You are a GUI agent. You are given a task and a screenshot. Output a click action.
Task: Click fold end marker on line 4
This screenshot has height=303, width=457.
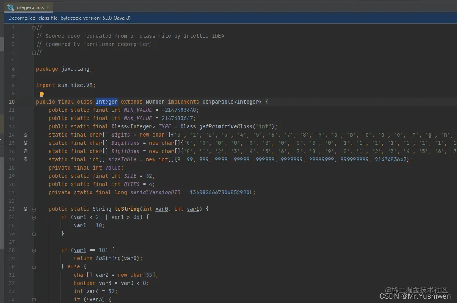pos(34,53)
